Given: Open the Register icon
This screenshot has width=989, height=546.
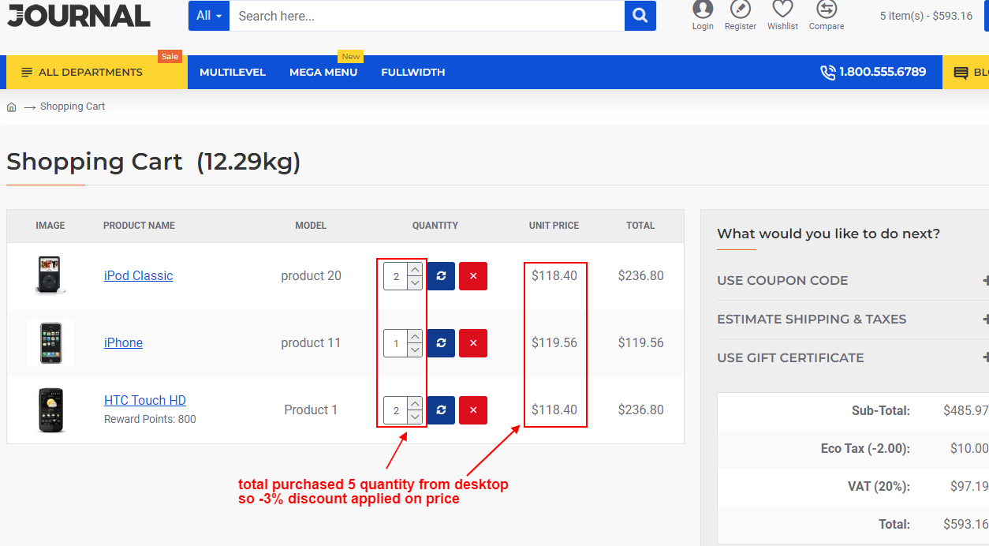Looking at the screenshot, I should pyautogui.click(x=740, y=11).
